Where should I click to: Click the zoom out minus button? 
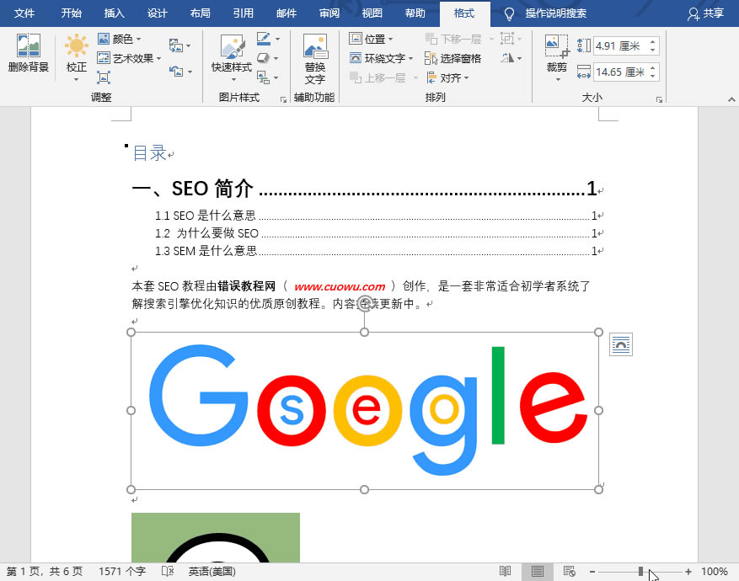592,572
